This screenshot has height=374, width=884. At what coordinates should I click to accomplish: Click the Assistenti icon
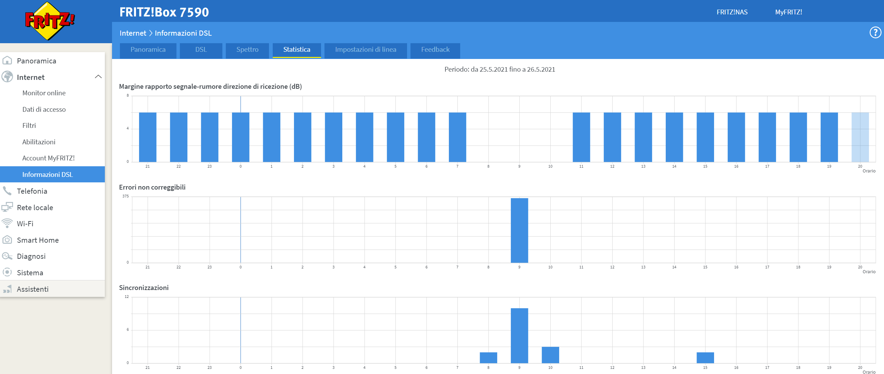coord(7,289)
